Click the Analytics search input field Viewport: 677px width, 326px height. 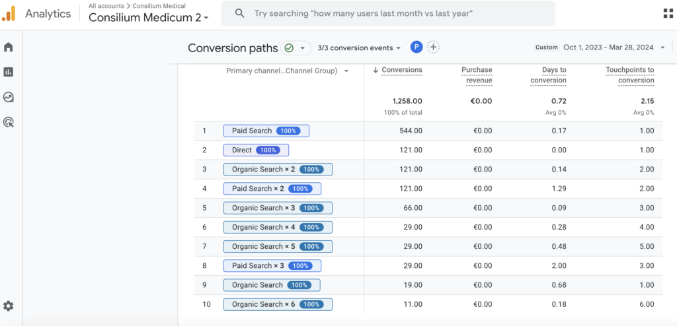388,13
